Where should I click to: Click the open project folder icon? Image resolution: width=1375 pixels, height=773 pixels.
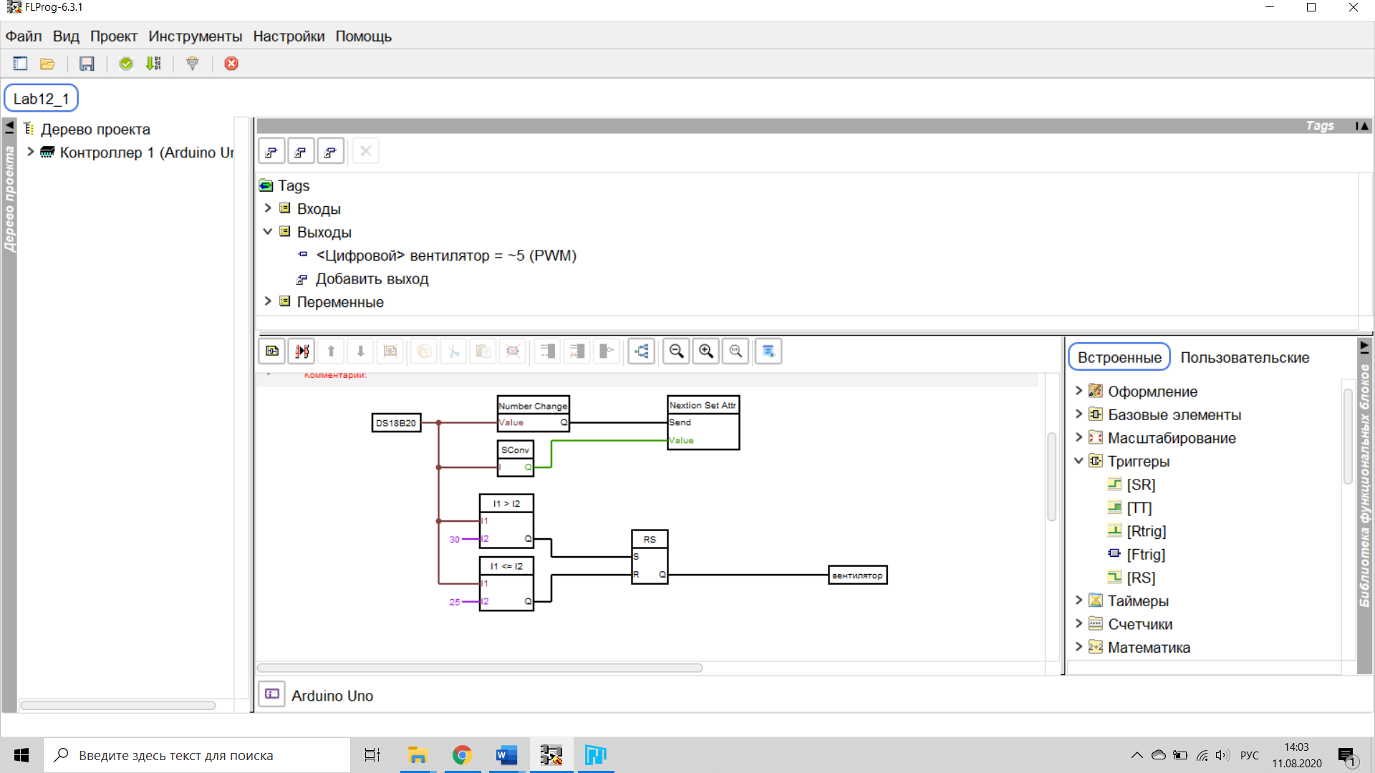tap(47, 64)
